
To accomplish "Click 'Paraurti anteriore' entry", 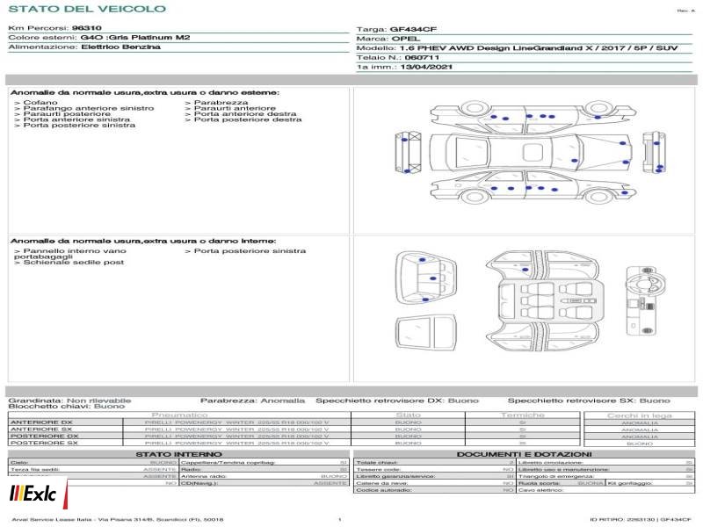I will [230, 108].
